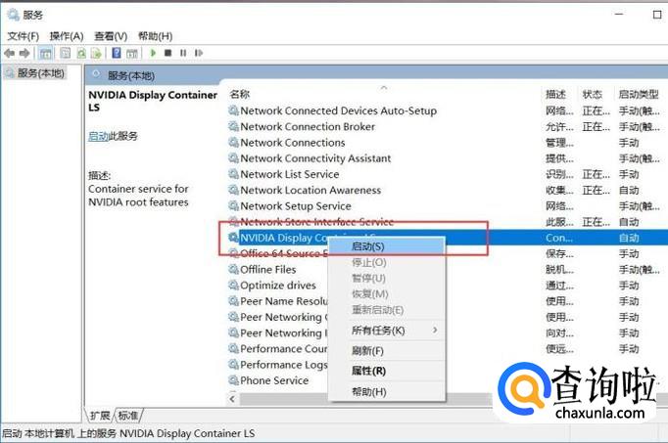Choose 刷新(F) in the context menu
The height and width of the screenshot is (443, 668).
pyautogui.click(x=367, y=351)
